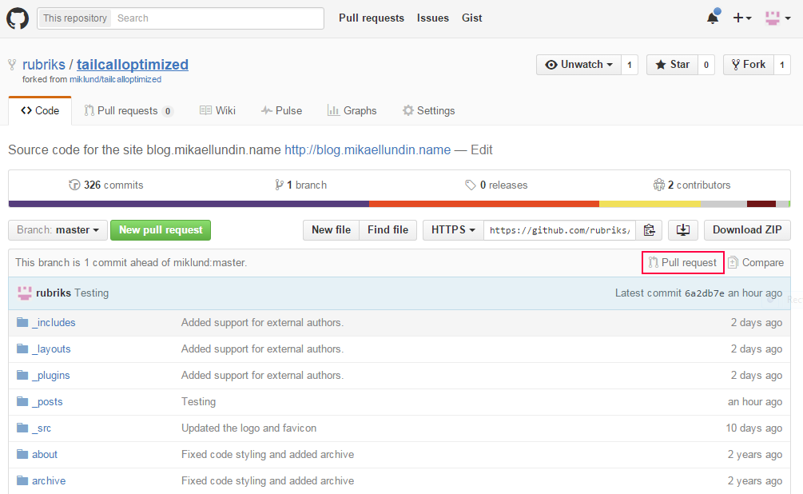Click the archive folder icon
Image resolution: width=803 pixels, height=494 pixels.
(x=22, y=480)
